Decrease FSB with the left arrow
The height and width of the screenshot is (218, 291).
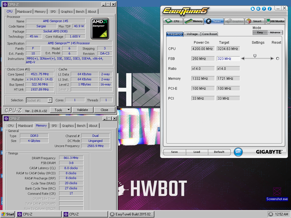click(243, 58)
